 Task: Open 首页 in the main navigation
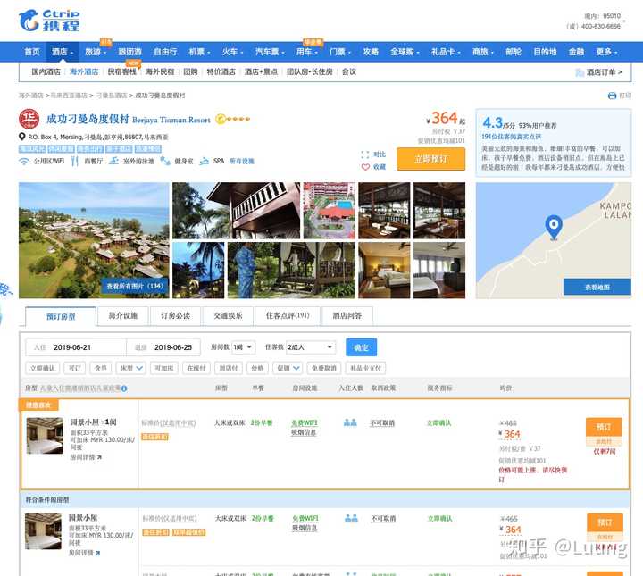point(32,52)
